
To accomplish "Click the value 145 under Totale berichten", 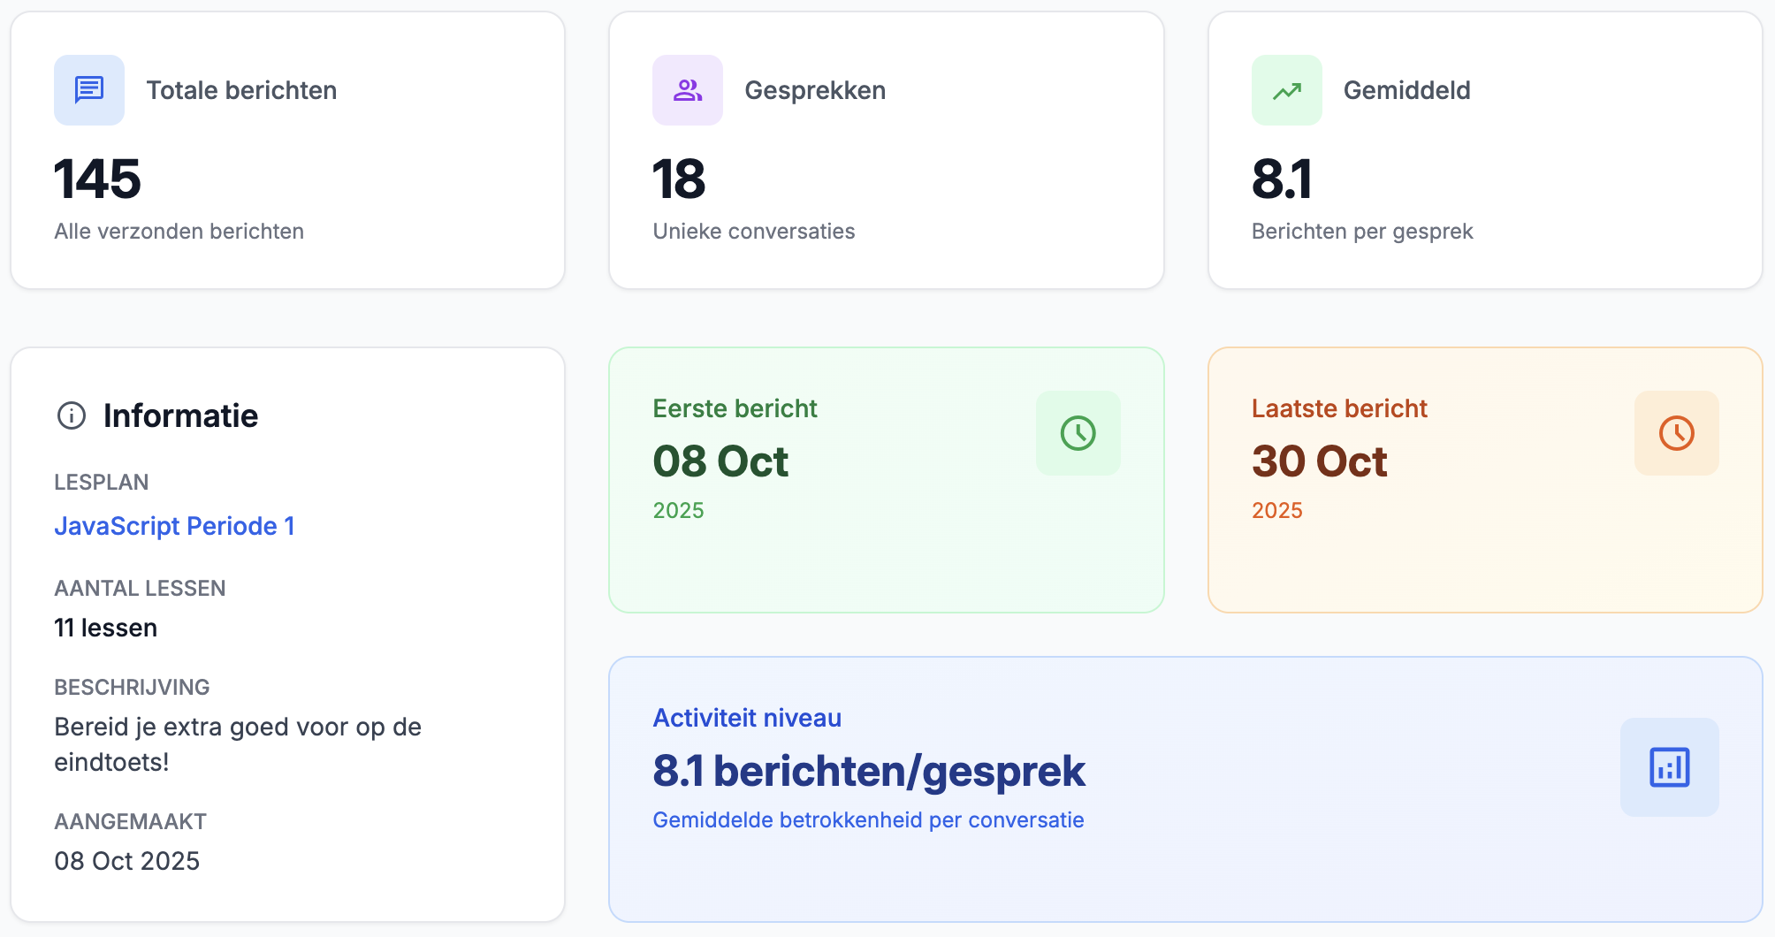I will click(97, 181).
